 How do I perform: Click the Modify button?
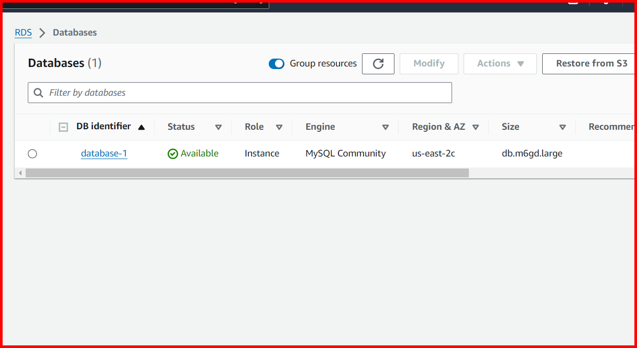pos(429,63)
